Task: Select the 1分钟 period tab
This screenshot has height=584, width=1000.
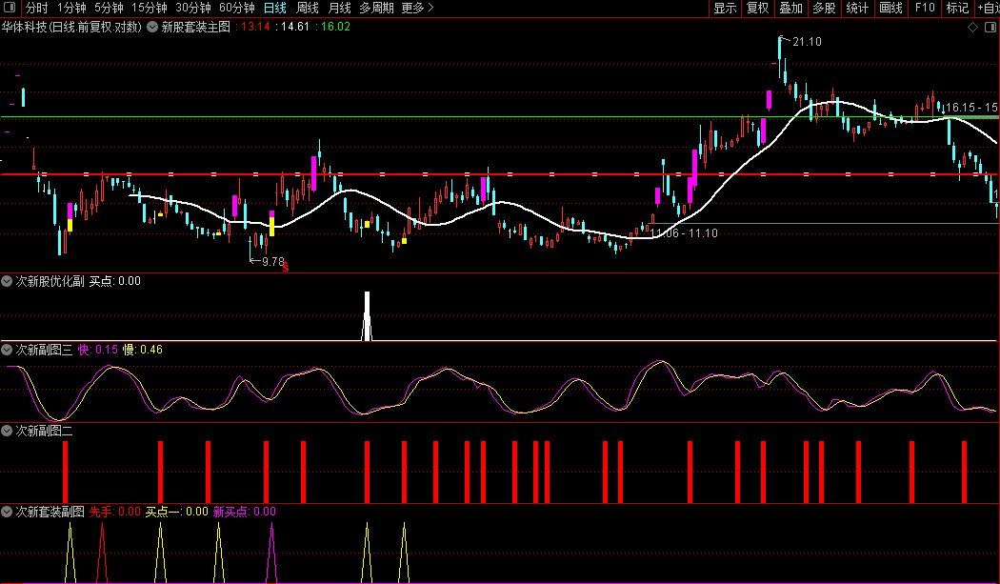Action: pyautogui.click(x=71, y=8)
